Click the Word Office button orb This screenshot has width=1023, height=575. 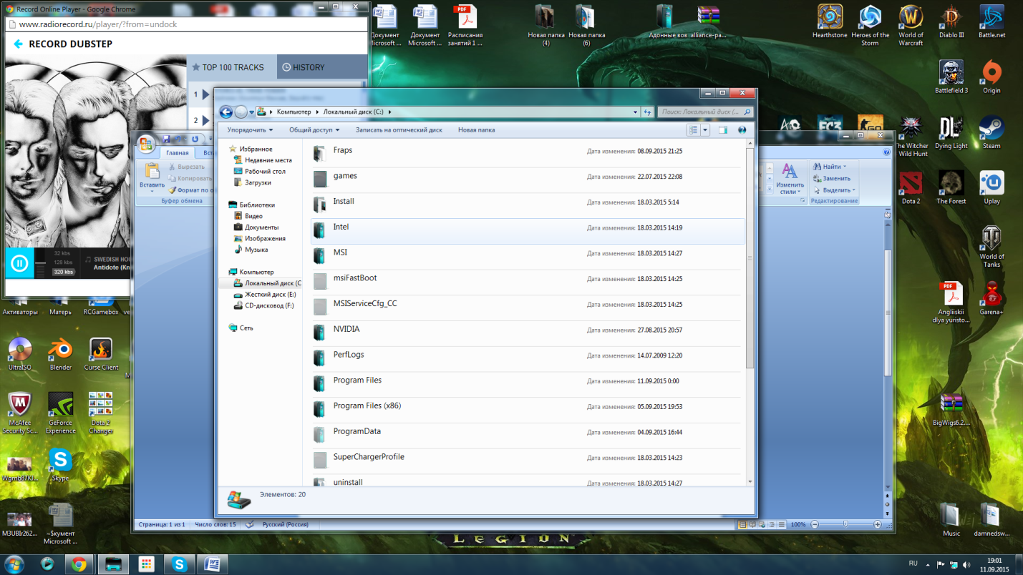pyautogui.click(x=146, y=143)
